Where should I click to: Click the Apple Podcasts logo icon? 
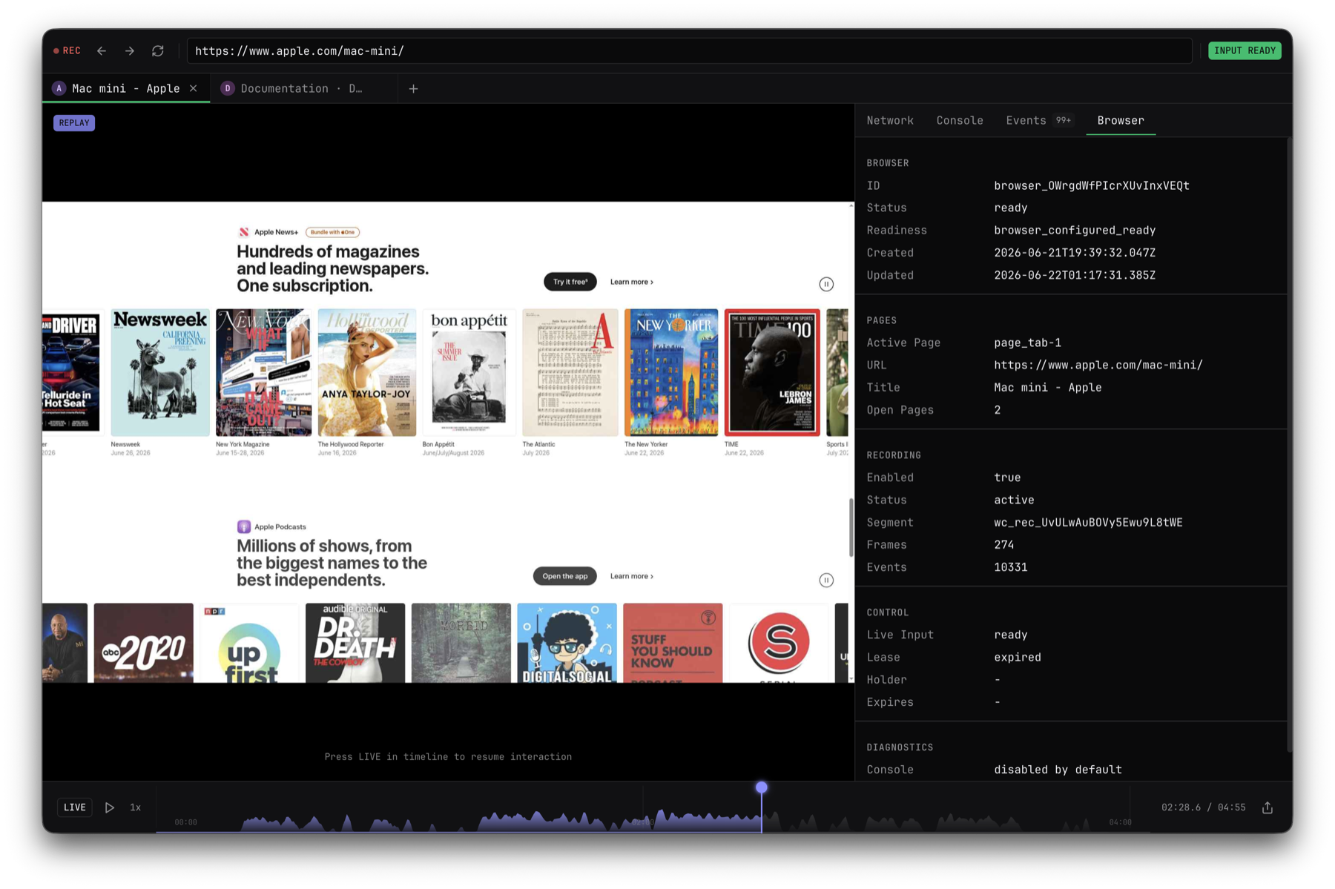click(243, 526)
